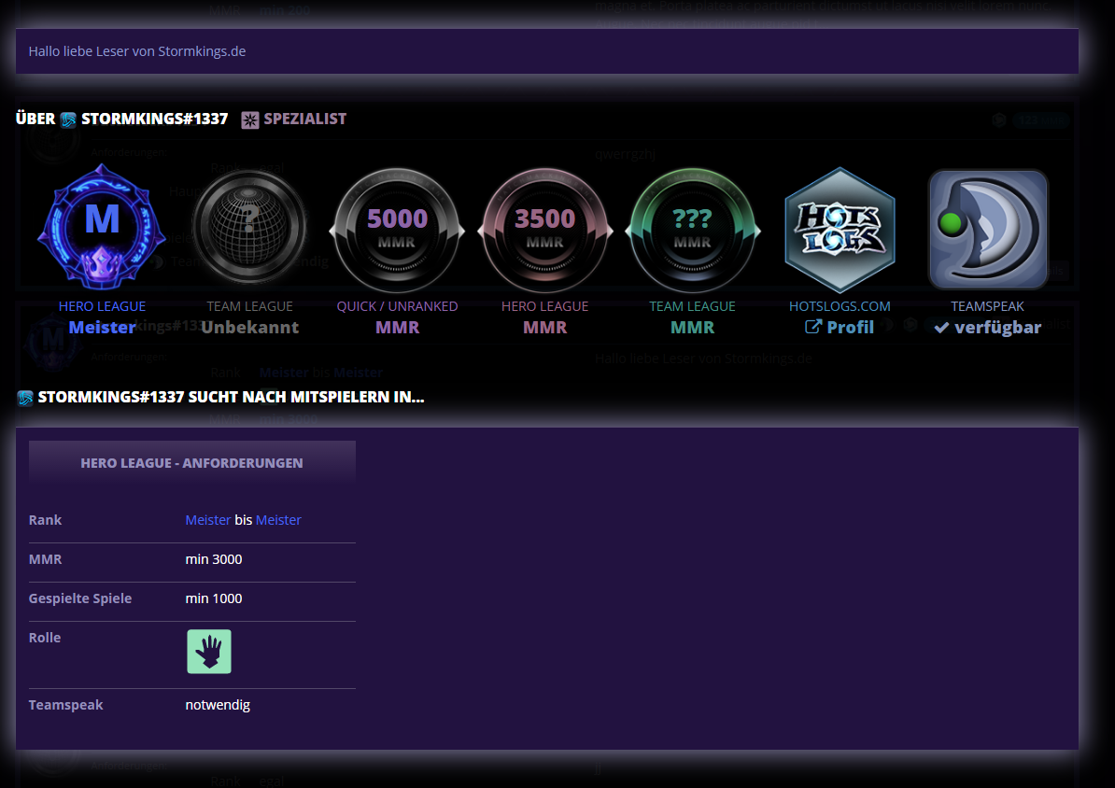
Task: Click the STORMKINGS#1337 BattleTag in the title
Action: tap(154, 120)
